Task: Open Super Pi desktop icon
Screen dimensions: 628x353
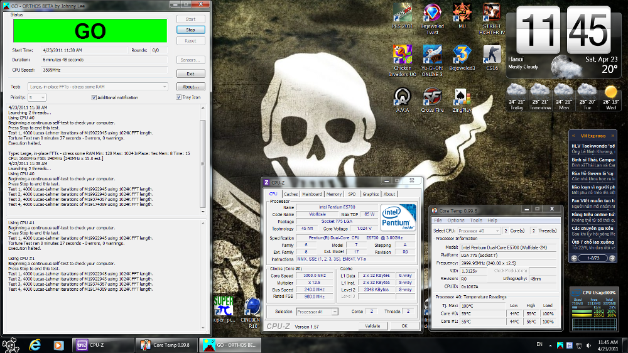Action: point(224,309)
